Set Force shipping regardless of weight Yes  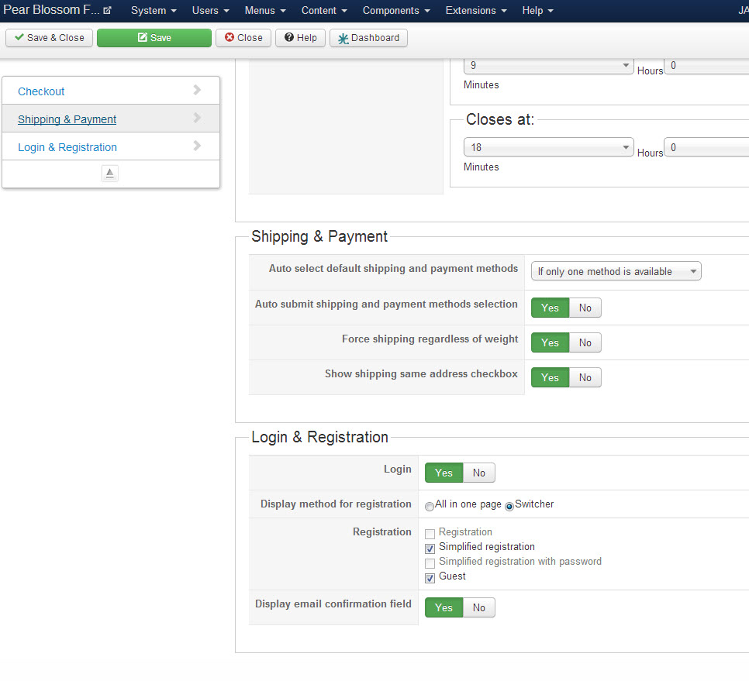point(550,342)
